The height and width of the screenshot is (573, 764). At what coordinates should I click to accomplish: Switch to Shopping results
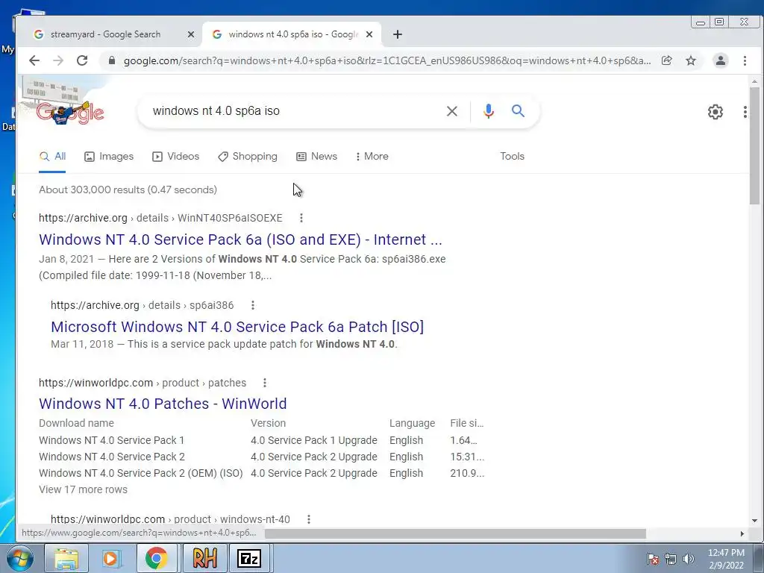click(248, 157)
